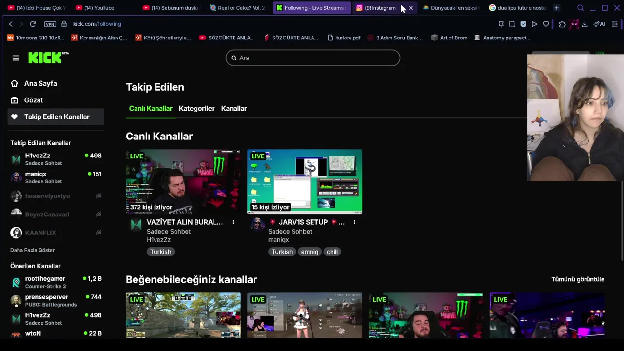624x351 pixels.
Task: Switch to the Real or Cake tab
Action: 237,8
